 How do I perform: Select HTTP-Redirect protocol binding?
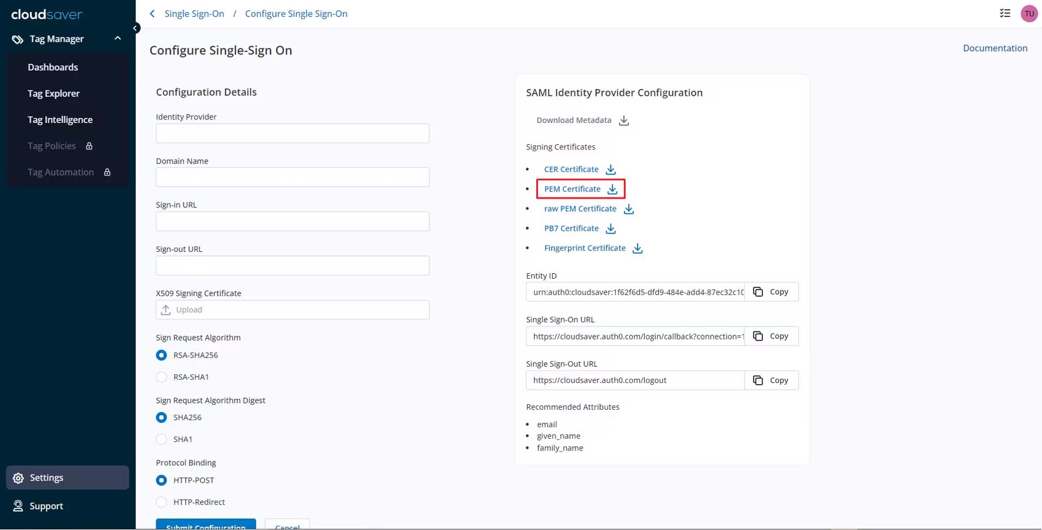coord(161,502)
